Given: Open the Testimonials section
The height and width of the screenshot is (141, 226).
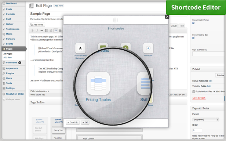Looking at the screenshot, I should tap(12, 29).
